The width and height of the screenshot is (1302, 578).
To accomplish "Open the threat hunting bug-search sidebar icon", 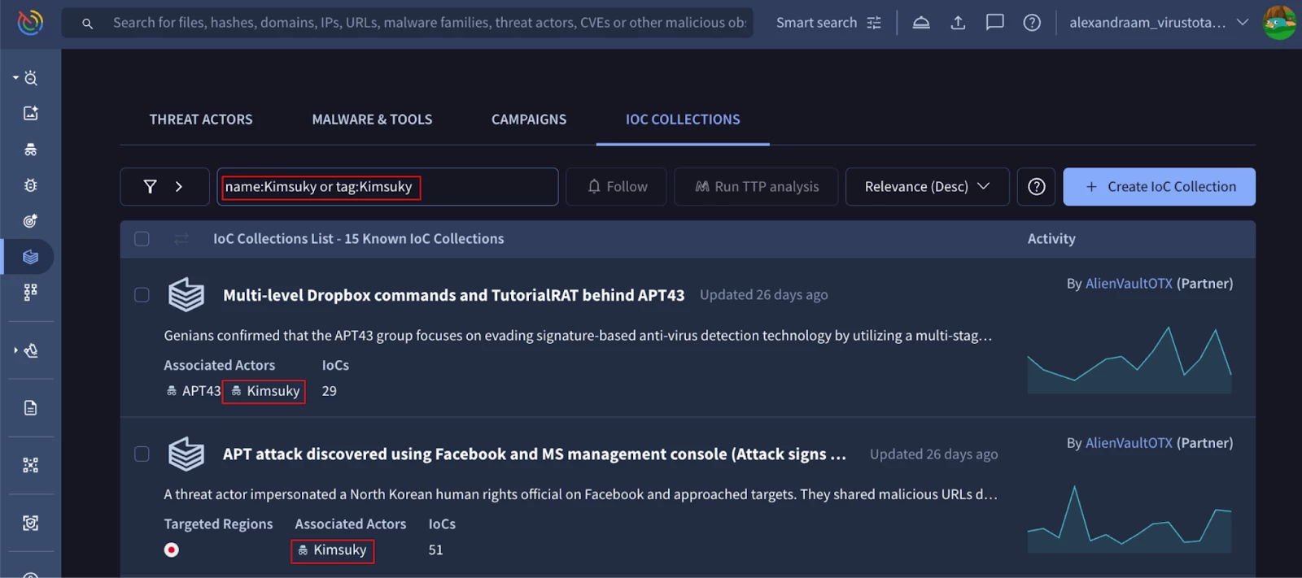I will [31, 78].
